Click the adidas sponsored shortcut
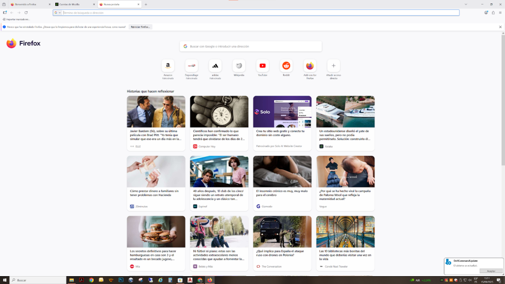Viewport: 505px width, 284px height. [215, 66]
